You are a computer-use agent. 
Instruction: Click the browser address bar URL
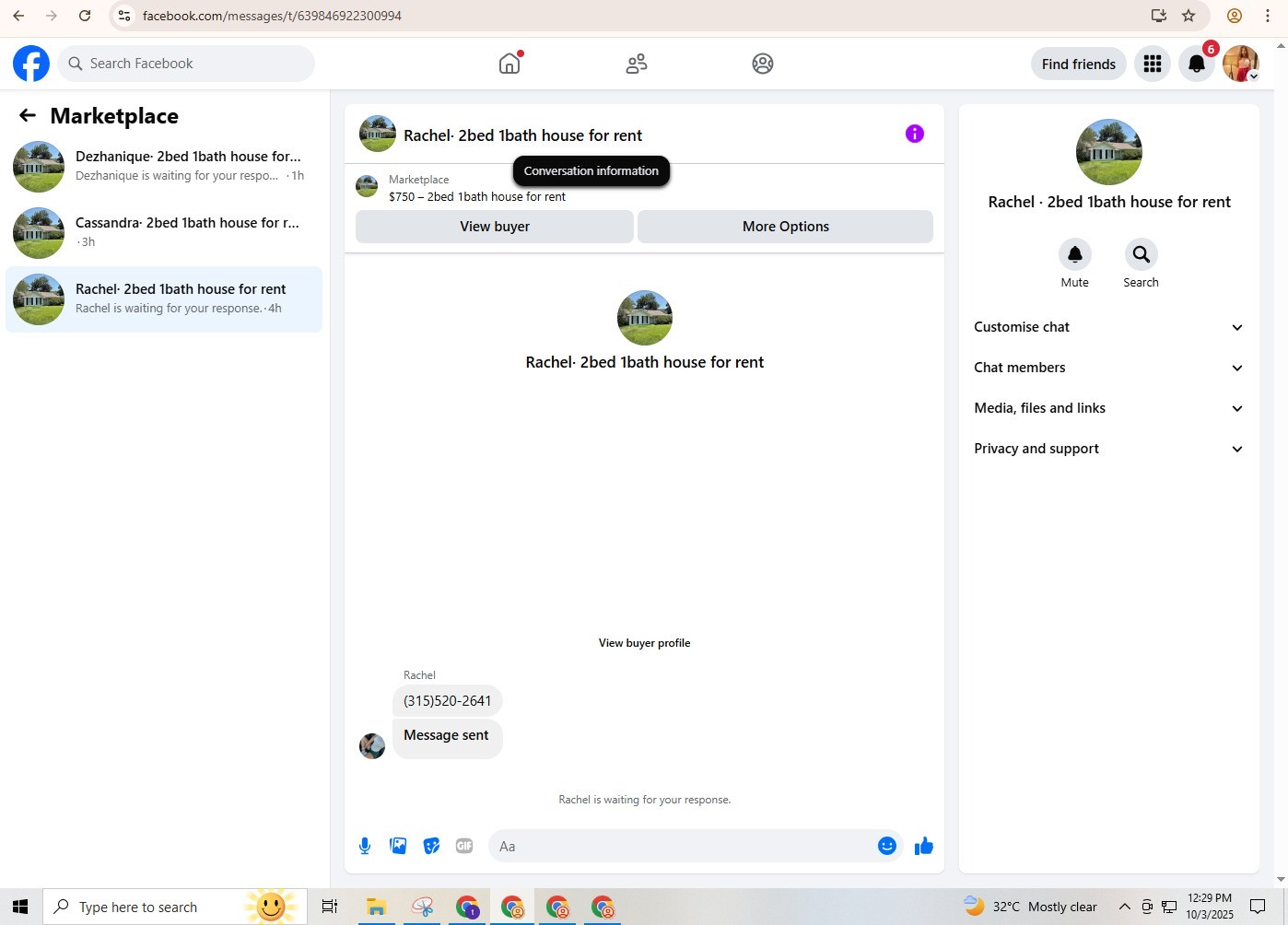[272, 16]
